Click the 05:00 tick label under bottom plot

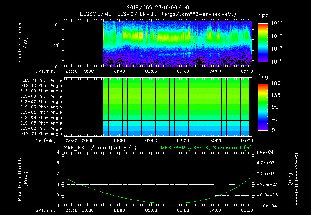(x=247, y=210)
